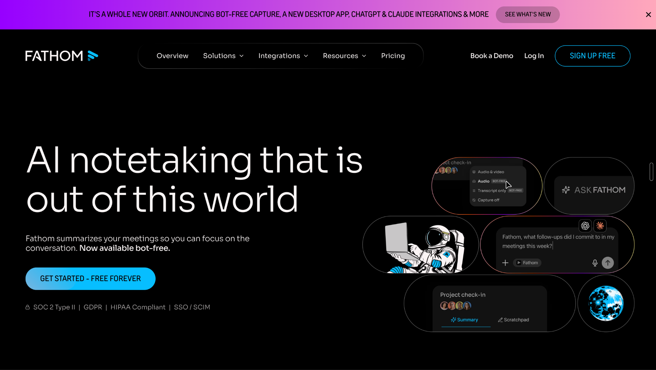Choose the 'Audio' bot-free capture option
This screenshot has width=656, height=370.
pos(489,181)
